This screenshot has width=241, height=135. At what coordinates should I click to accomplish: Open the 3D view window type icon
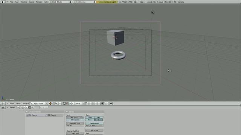[x=3, y=103]
